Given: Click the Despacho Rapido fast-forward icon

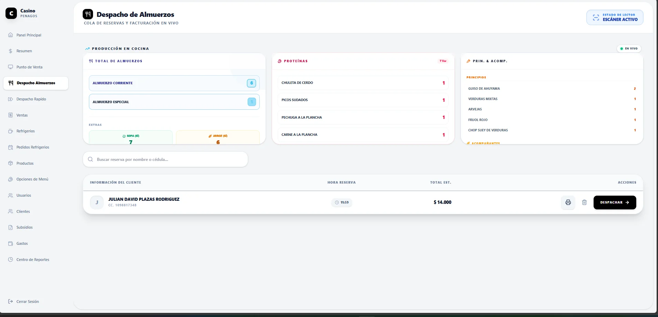Looking at the screenshot, I should click(x=11, y=99).
